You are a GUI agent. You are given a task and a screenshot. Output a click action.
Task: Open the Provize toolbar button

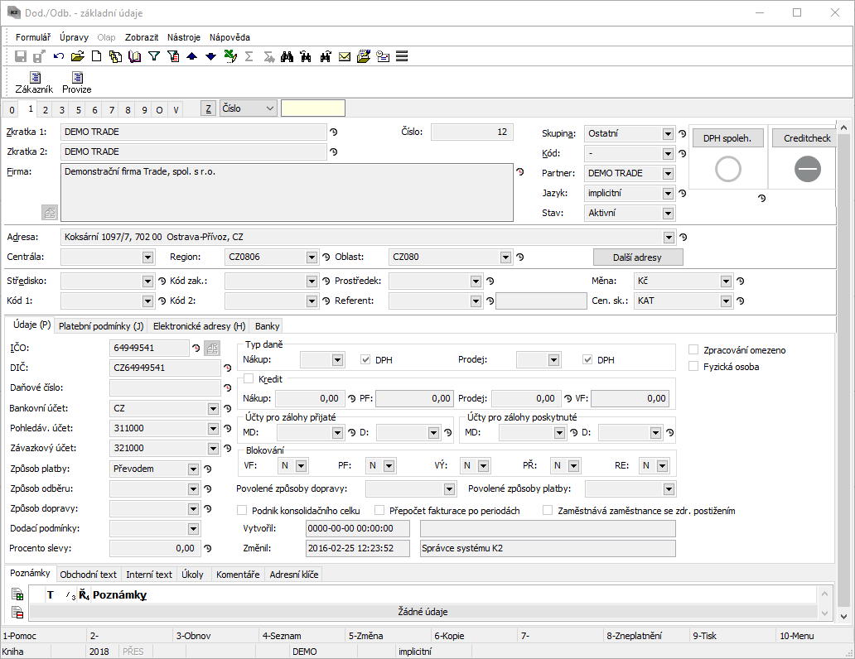click(x=77, y=82)
